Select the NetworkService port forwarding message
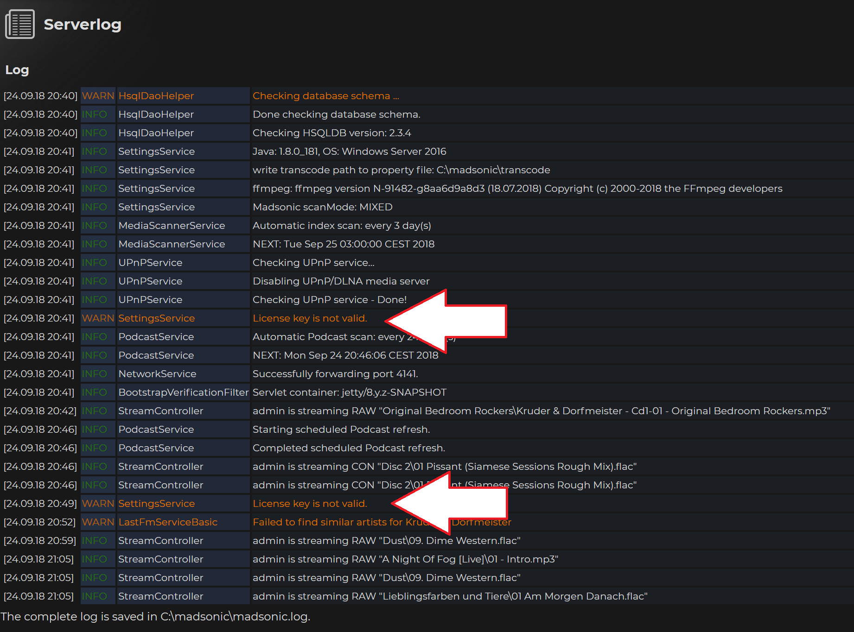This screenshot has height=632, width=854. click(335, 374)
